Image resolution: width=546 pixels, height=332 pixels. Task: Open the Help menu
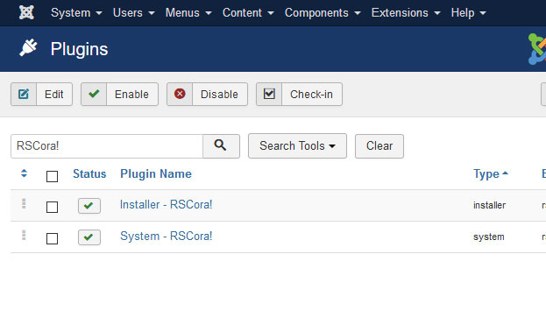click(x=468, y=13)
